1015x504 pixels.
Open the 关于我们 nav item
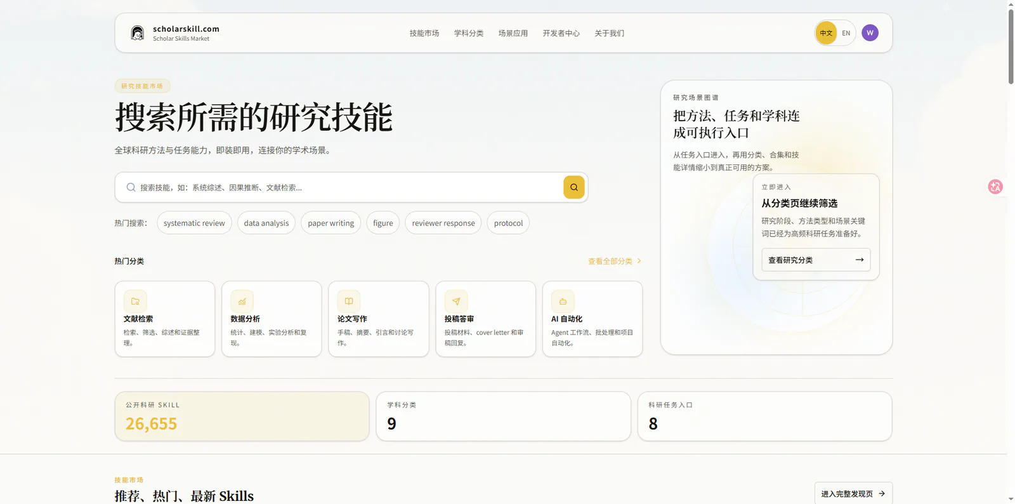[x=610, y=33]
